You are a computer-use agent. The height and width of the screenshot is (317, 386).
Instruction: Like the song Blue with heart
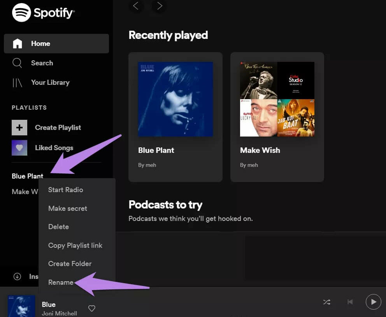(x=92, y=308)
